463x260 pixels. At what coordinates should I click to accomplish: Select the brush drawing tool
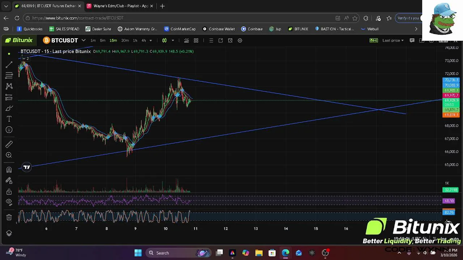(9, 108)
